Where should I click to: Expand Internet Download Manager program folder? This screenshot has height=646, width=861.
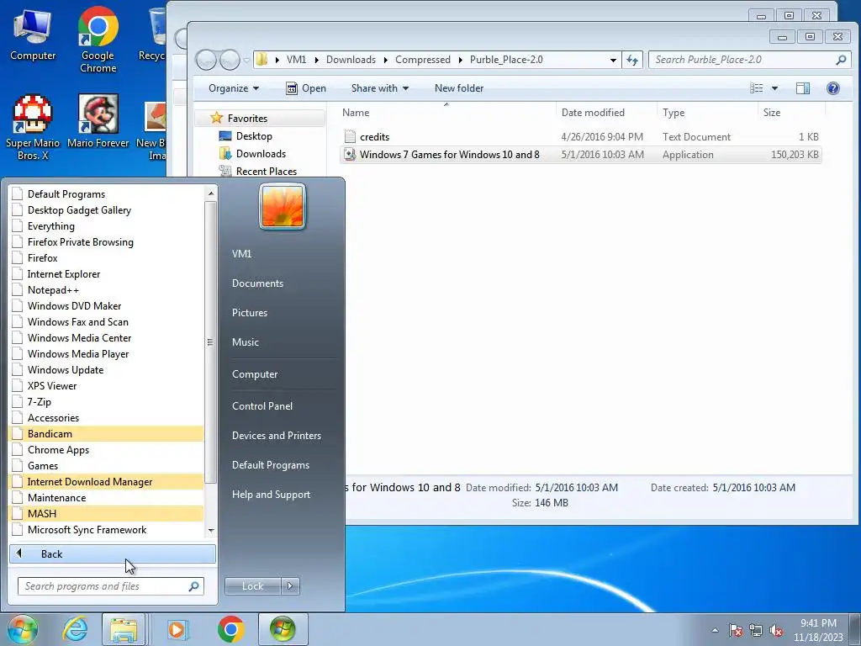click(107, 482)
